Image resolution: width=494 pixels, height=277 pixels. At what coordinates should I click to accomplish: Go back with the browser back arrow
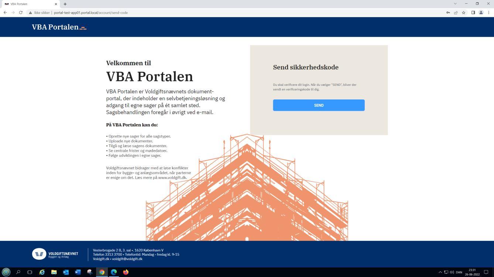click(x=5, y=13)
